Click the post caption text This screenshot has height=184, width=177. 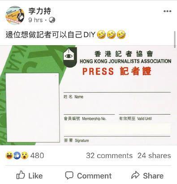click(66, 34)
